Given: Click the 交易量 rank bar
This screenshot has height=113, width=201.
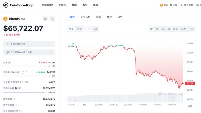Looking at the screenshot, I should (26, 76).
